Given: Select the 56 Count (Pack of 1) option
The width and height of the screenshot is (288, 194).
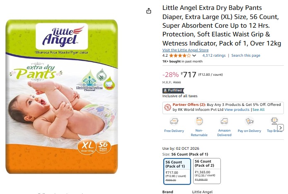Looking at the screenshot, I should [x=177, y=171].
